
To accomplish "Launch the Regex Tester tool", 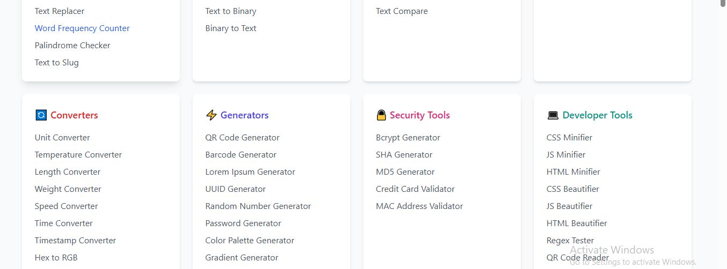I will [570, 241].
